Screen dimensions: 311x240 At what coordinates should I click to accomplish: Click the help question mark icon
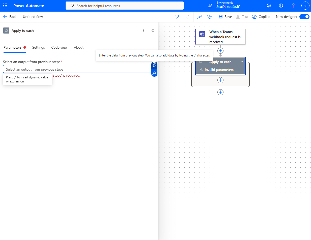[293, 6]
